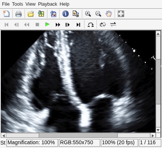Screen dimensions: 162x148
Task: Click the RGB:550x750 status field
Action: tap(79, 143)
